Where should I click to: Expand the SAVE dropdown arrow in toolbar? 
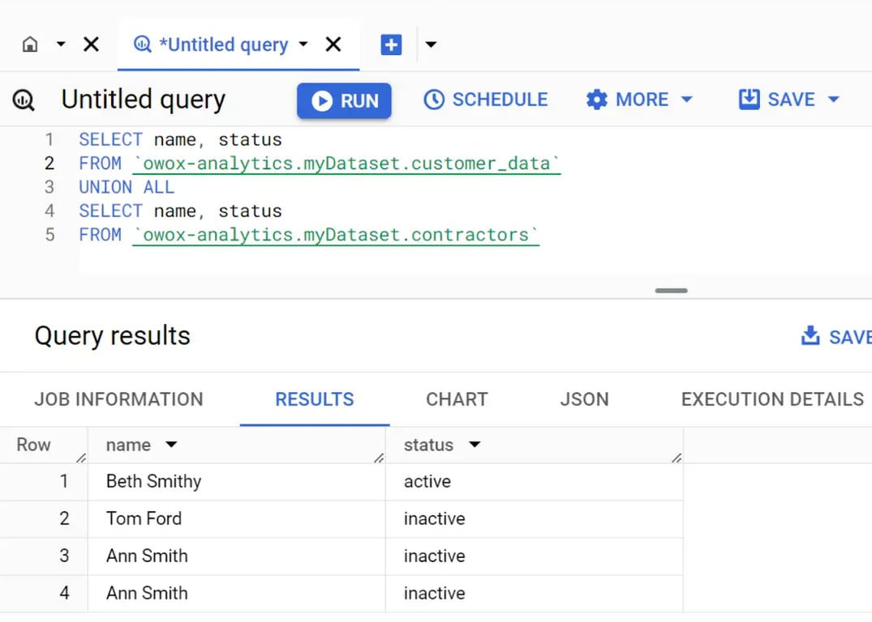click(833, 100)
